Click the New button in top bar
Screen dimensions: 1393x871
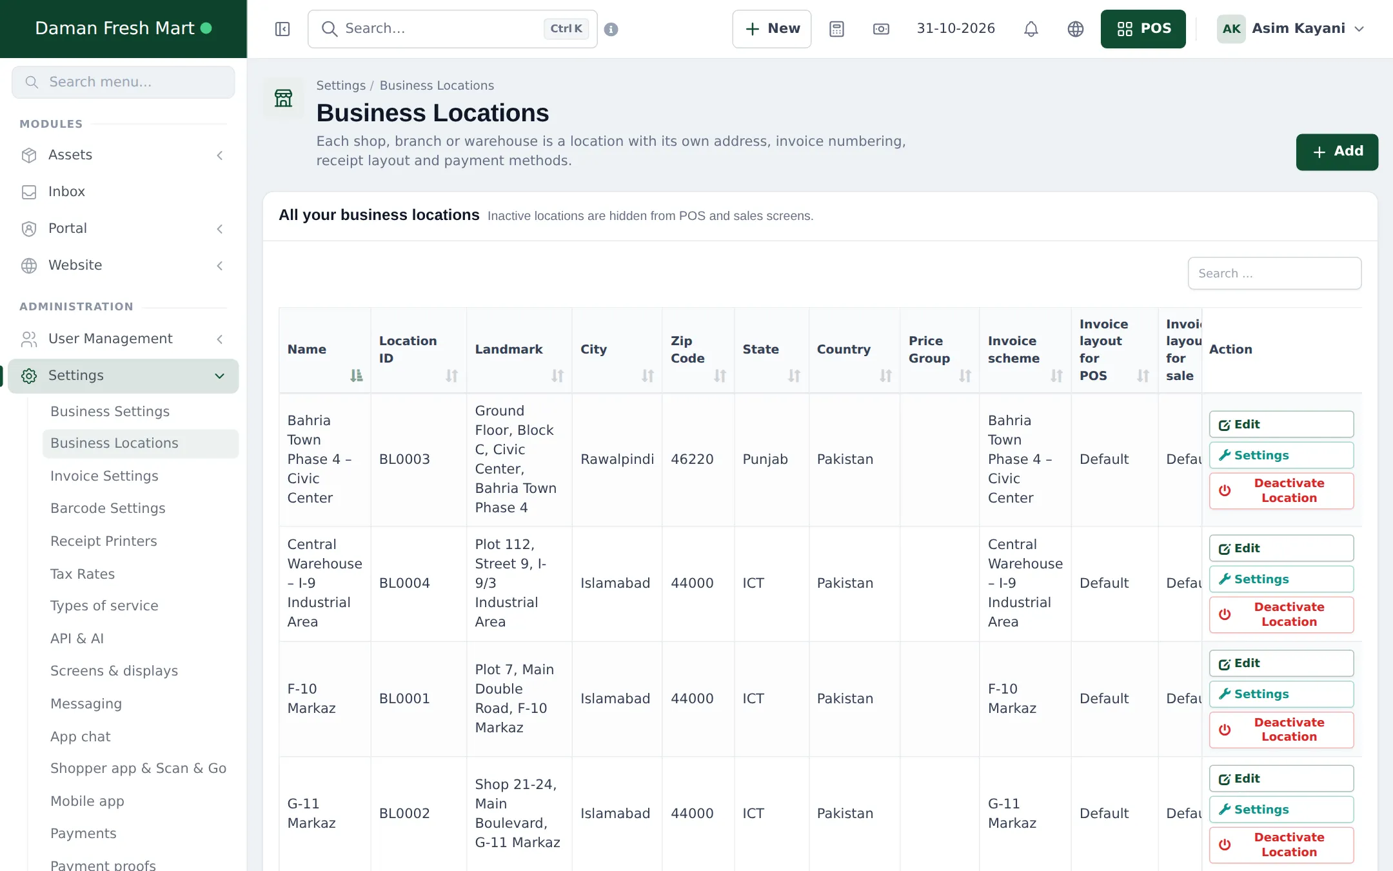pyautogui.click(x=771, y=29)
